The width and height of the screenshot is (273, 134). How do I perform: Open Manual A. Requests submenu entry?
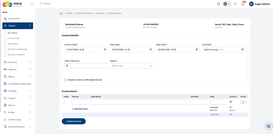coord(17,49)
